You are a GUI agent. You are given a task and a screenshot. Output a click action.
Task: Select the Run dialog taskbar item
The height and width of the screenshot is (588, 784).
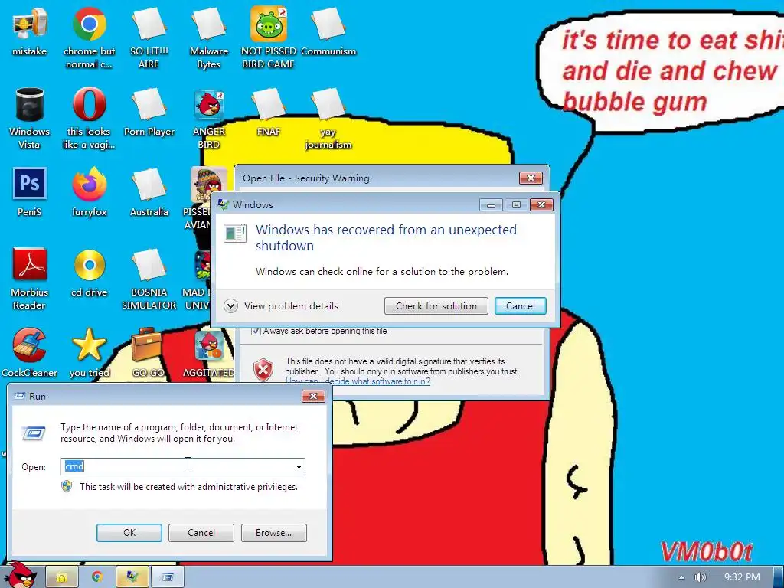click(168, 577)
